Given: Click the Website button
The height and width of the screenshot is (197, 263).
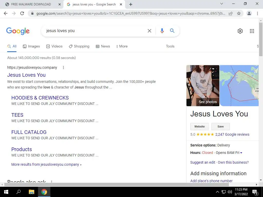Looking at the screenshot, I should point(199,126).
